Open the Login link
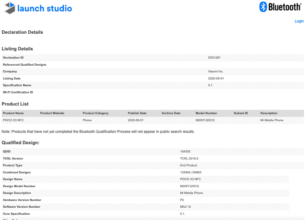This screenshot has width=306, height=220. (299, 21)
